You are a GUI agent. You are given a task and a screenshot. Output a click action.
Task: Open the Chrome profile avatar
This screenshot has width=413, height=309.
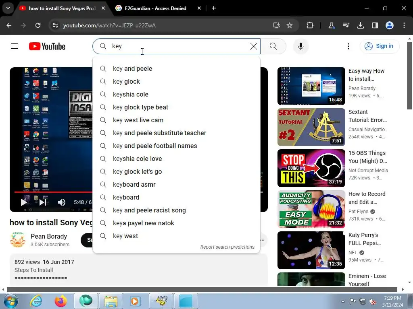tap(390, 25)
